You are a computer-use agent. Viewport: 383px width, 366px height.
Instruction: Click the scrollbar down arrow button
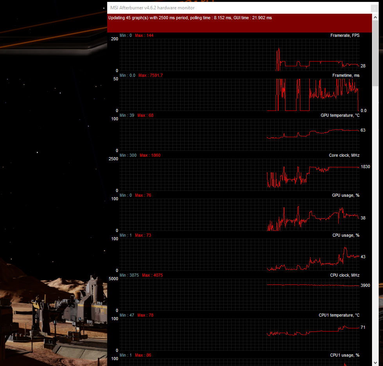click(x=375, y=362)
